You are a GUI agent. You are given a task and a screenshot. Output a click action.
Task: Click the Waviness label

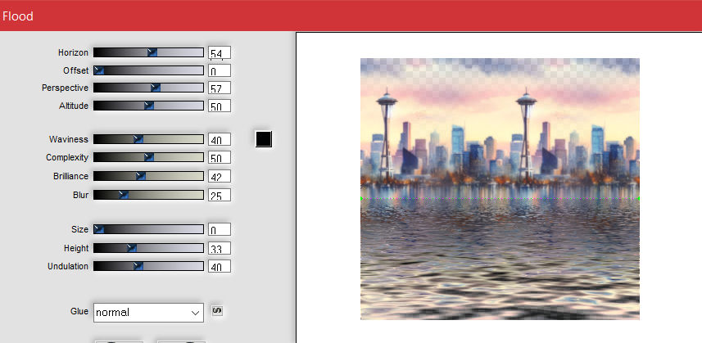pyautogui.click(x=69, y=139)
